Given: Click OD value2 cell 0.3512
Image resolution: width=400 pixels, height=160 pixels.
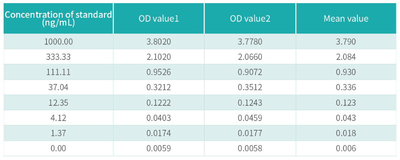Looking at the screenshot, I should pyautogui.click(x=250, y=87).
